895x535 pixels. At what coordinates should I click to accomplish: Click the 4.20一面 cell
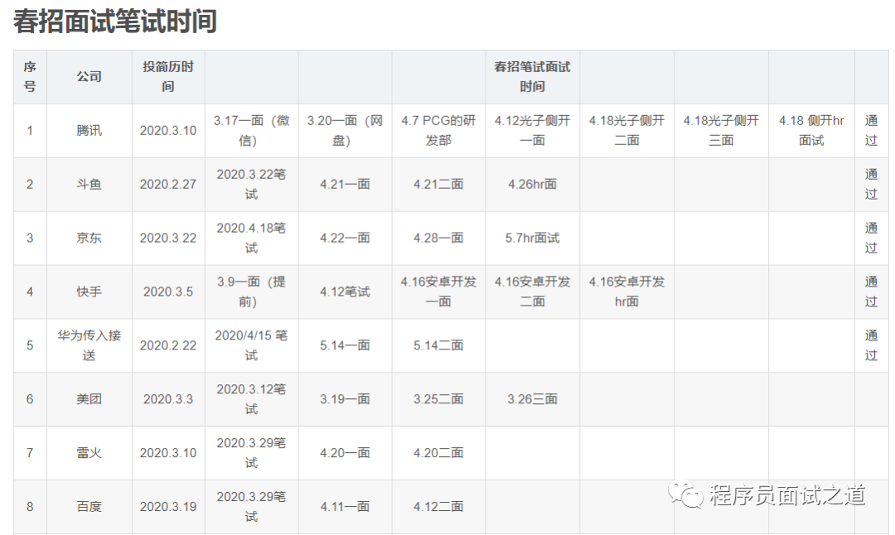coord(345,453)
